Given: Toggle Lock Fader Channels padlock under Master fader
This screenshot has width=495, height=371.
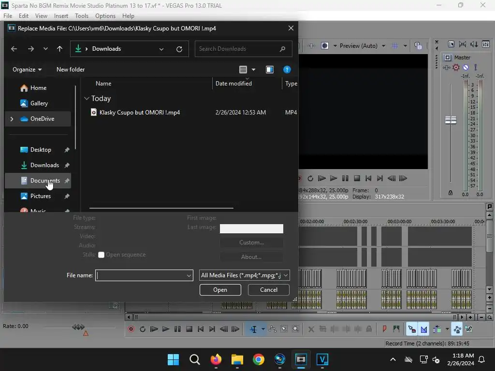Looking at the screenshot, I should (x=451, y=193).
